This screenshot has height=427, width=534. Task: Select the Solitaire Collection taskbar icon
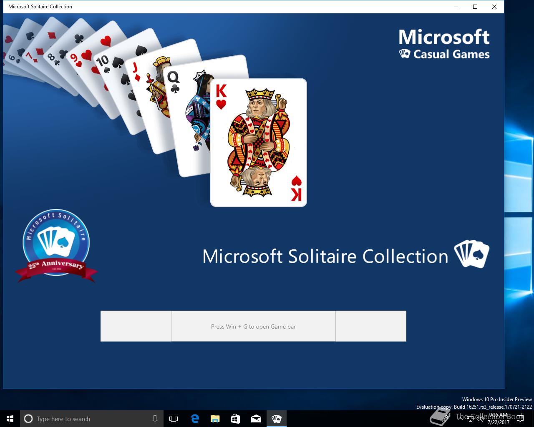[x=276, y=419]
